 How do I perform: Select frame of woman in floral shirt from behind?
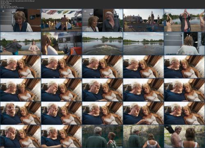(x=184, y=43)
